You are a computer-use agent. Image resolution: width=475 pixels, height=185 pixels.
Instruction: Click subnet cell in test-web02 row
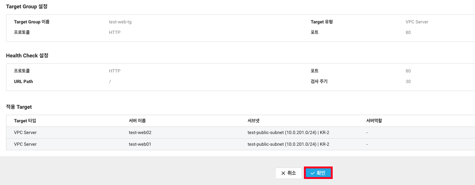tap(288, 133)
